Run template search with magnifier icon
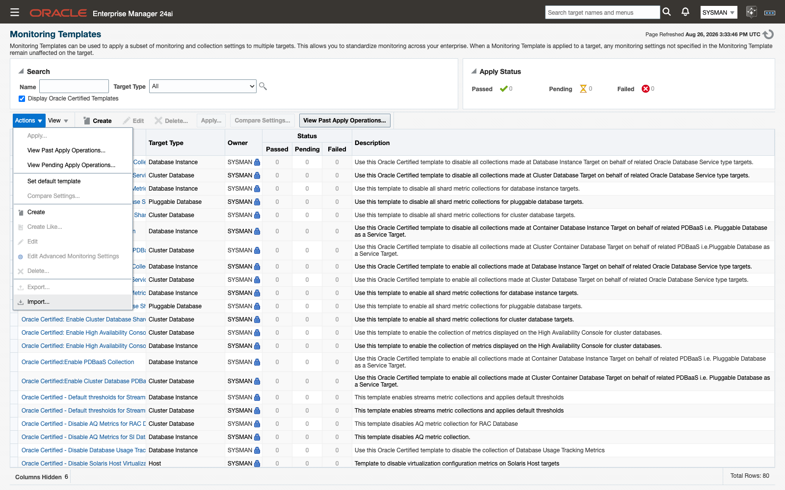The image size is (785, 490). pos(263,86)
